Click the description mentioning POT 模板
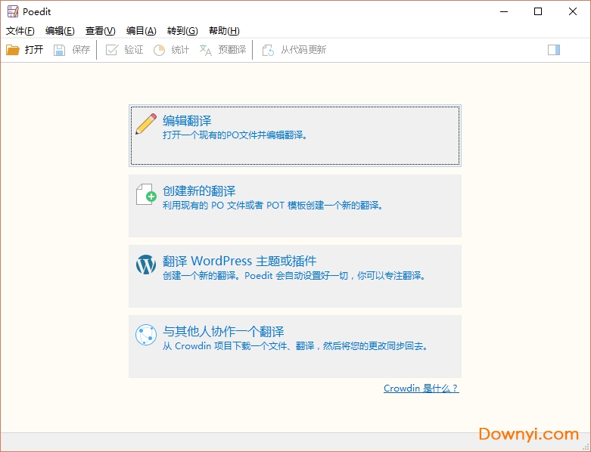Viewport: 591px width, 452px height. [272, 206]
